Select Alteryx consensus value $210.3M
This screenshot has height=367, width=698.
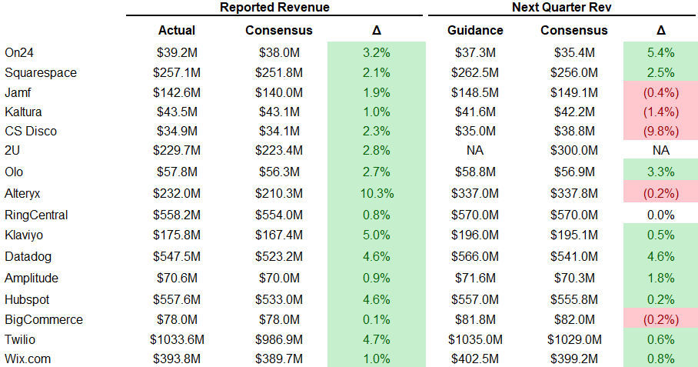(x=279, y=194)
